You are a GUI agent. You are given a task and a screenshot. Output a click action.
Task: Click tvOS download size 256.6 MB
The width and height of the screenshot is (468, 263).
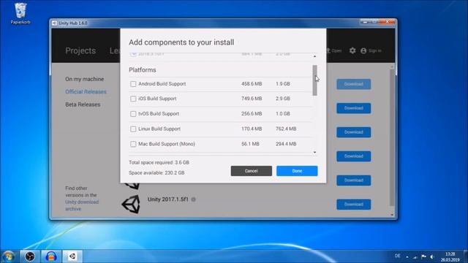point(252,114)
